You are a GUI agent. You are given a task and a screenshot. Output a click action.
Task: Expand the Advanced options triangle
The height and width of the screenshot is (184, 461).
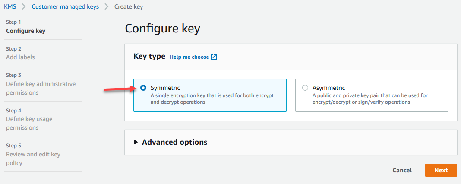(x=136, y=142)
